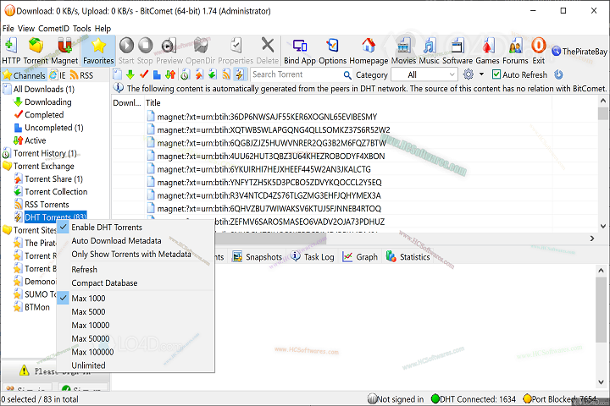Toggle the Auto Refresh checkbox
This screenshot has height=406, width=610.
[x=496, y=74]
